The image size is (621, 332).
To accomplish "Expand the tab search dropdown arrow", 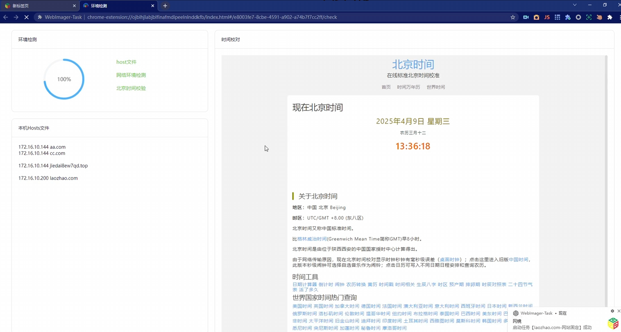I will (x=575, y=5).
